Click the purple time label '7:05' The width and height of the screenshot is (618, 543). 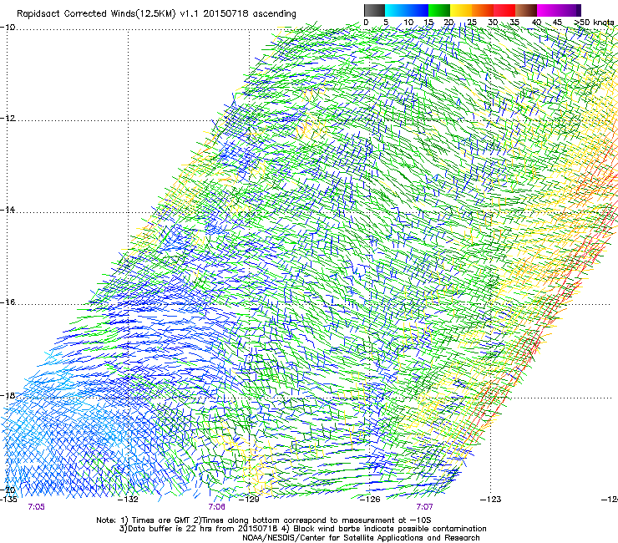pyautogui.click(x=36, y=507)
